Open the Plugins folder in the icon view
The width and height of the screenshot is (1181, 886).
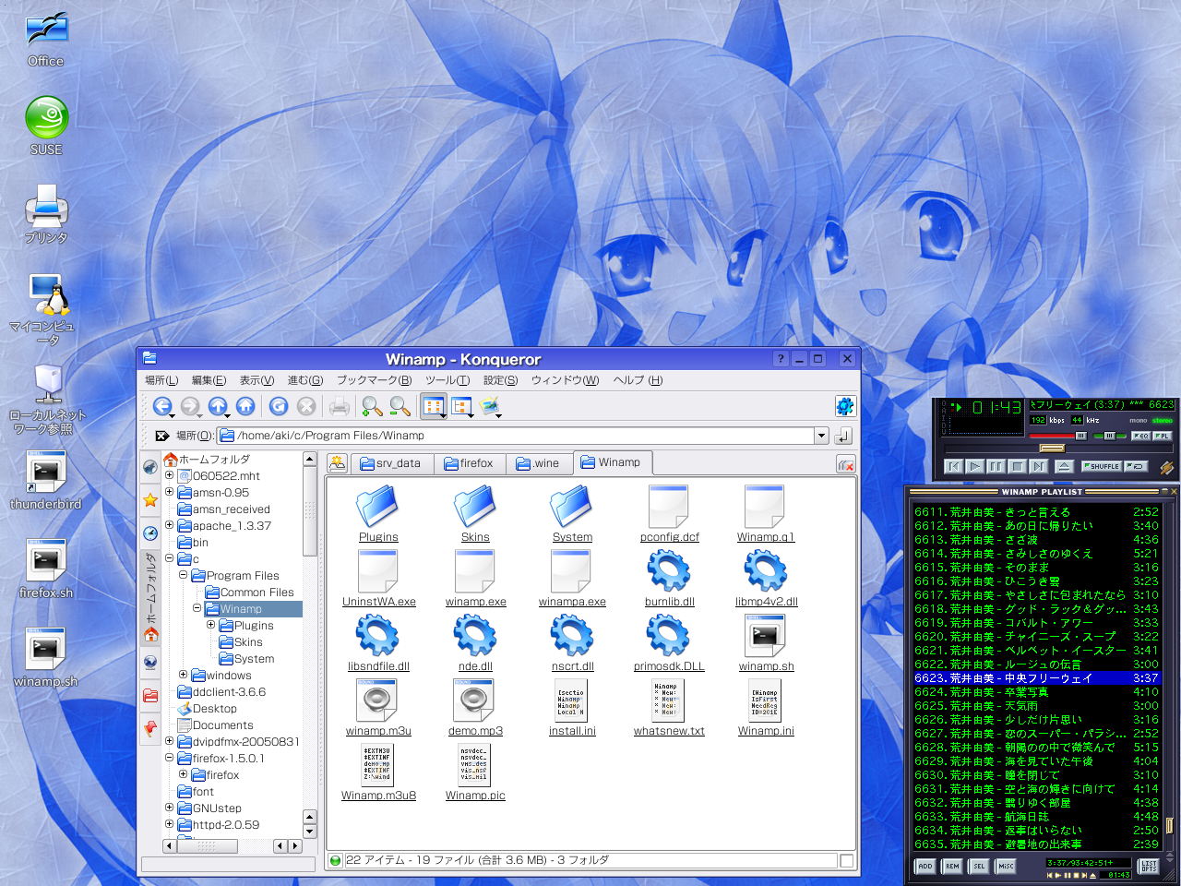coord(378,514)
